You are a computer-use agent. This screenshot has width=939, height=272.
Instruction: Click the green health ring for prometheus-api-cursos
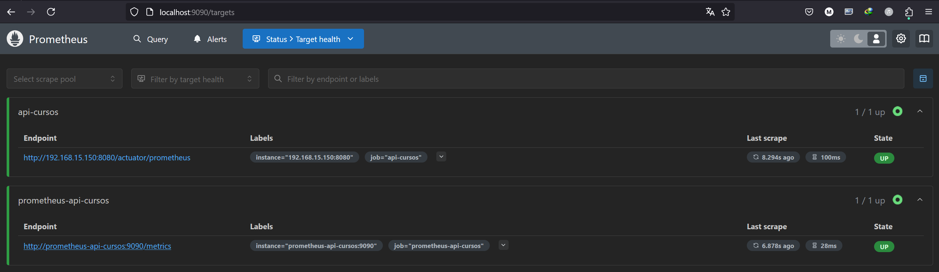tap(897, 200)
